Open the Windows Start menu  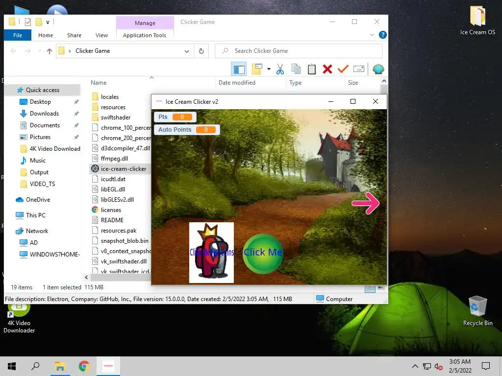coord(12,366)
